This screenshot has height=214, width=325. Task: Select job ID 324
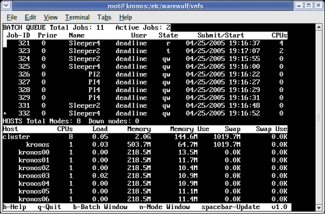coord(24,59)
